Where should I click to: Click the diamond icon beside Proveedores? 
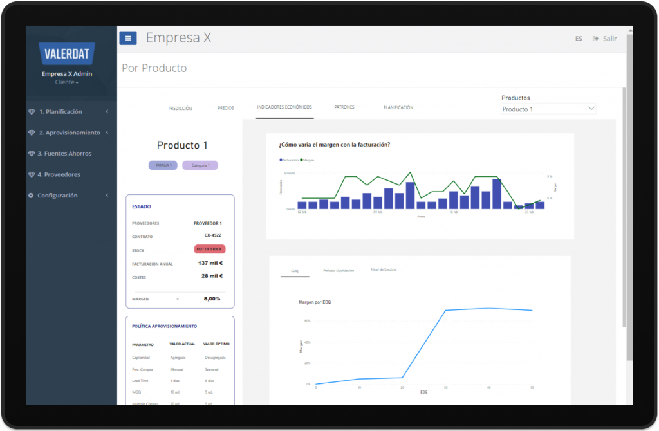(x=32, y=174)
